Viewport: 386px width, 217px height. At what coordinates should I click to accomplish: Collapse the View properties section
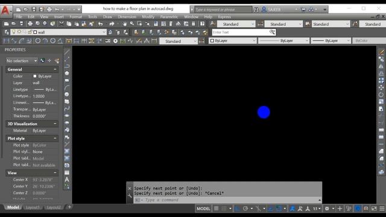click(55, 173)
